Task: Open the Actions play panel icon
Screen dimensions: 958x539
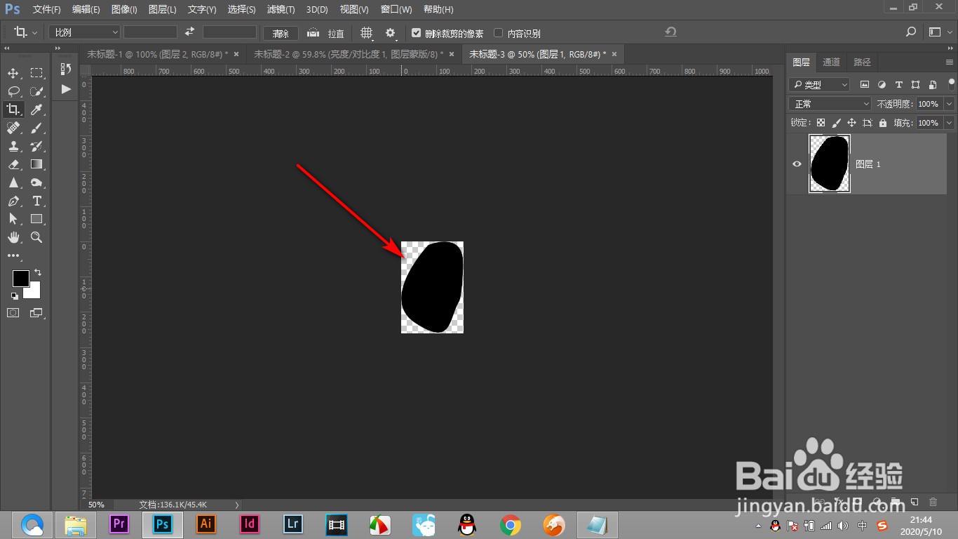Action: click(x=66, y=89)
